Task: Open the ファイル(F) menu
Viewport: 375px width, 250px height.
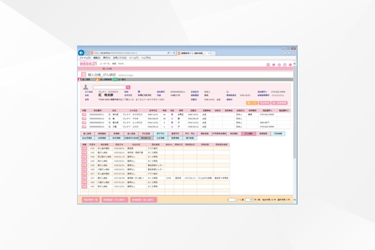Action: click(x=85, y=58)
